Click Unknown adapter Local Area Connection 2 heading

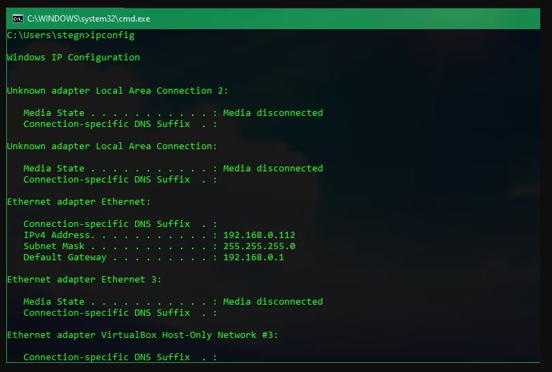coord(118,91)
